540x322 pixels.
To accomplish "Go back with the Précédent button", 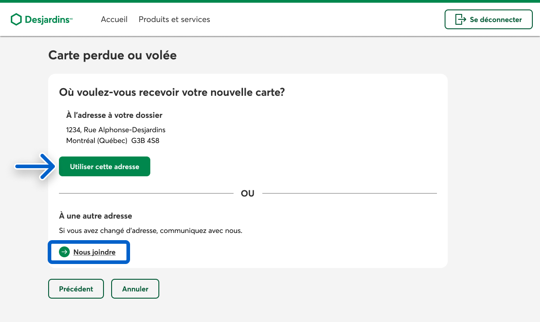I will [76, 289].
